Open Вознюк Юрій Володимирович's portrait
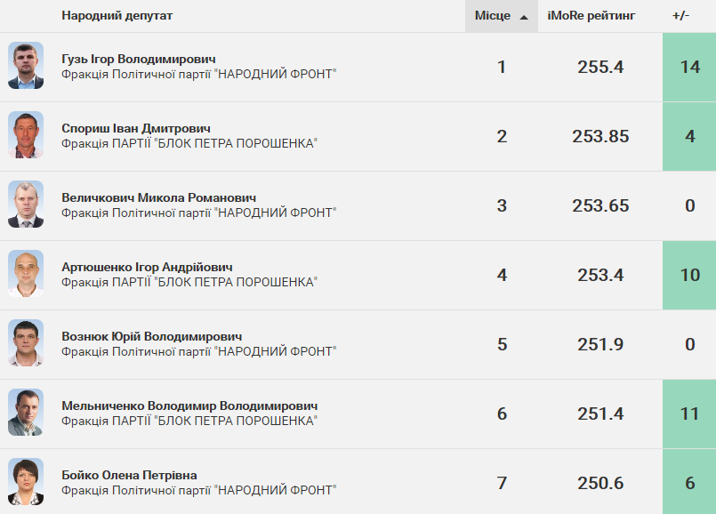Screen dimensions: 716x514 [x=26, y=343]
